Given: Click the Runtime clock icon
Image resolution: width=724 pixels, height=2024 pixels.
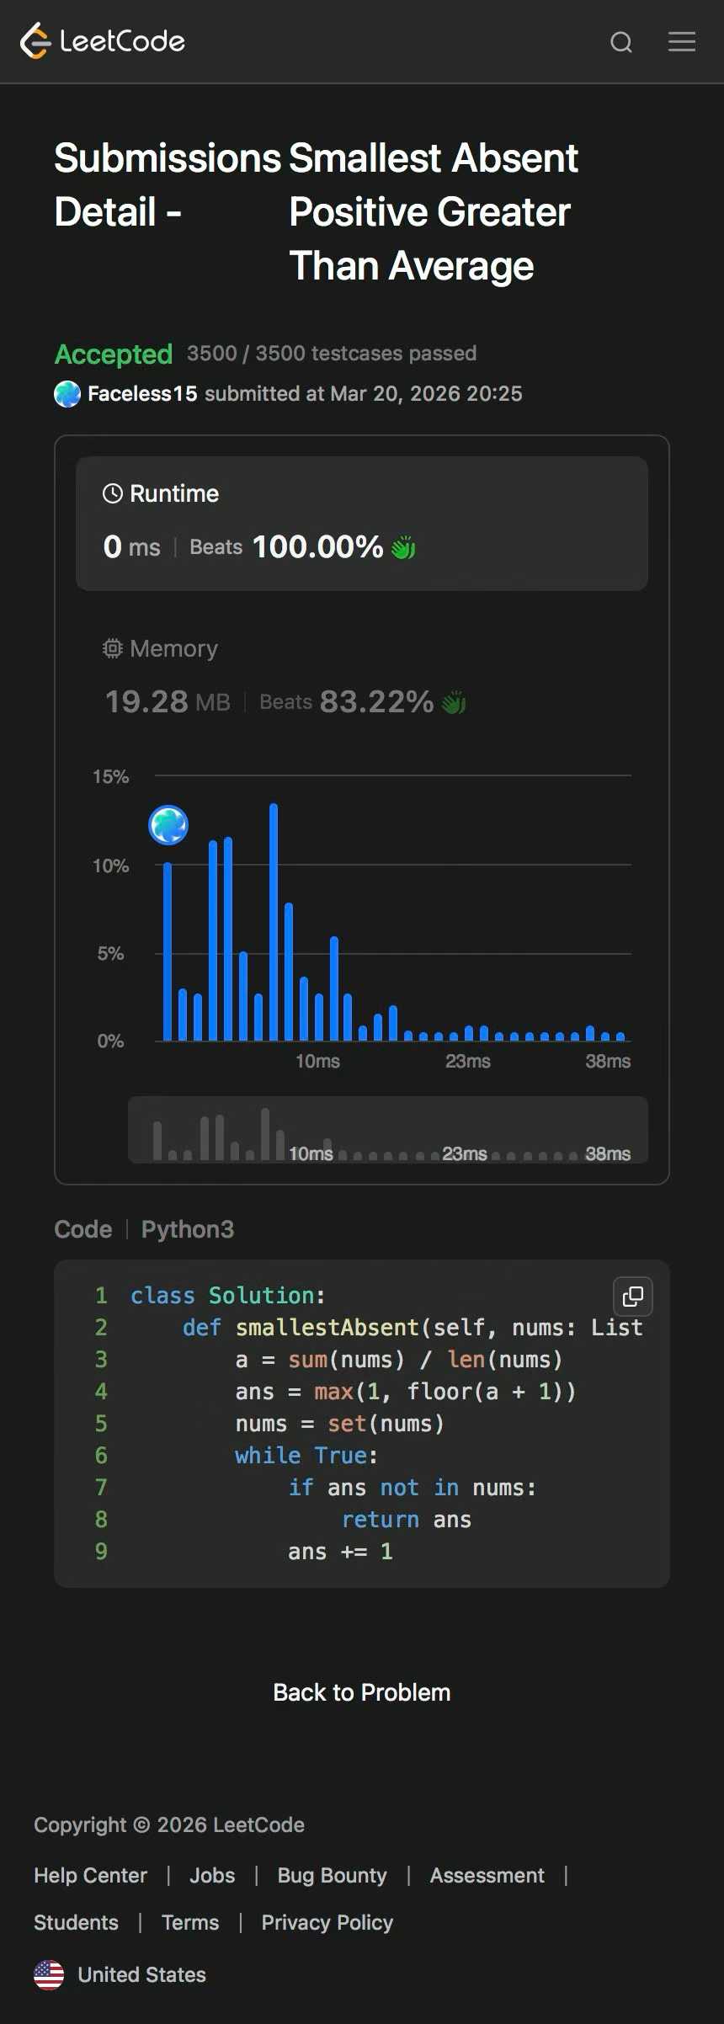Looking at the screenshot, I should point(112,493).
